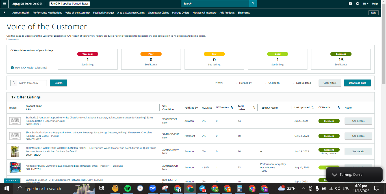Click the magnifier icon in title search box

(14, 83)
